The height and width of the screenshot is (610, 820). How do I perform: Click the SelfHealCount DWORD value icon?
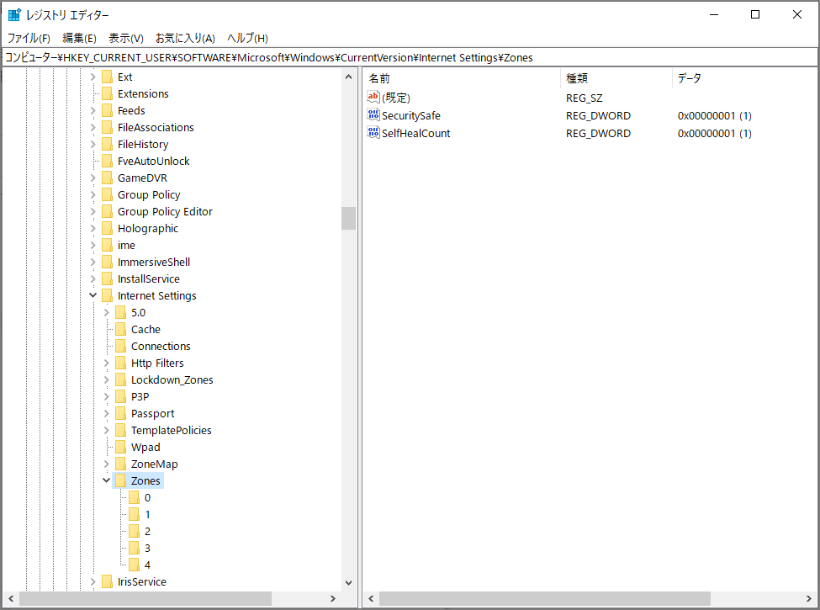point(373,132)
